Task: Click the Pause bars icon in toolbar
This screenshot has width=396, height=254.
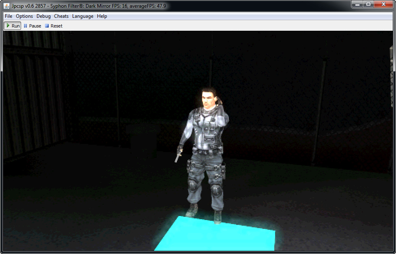Action: (26, 26)
